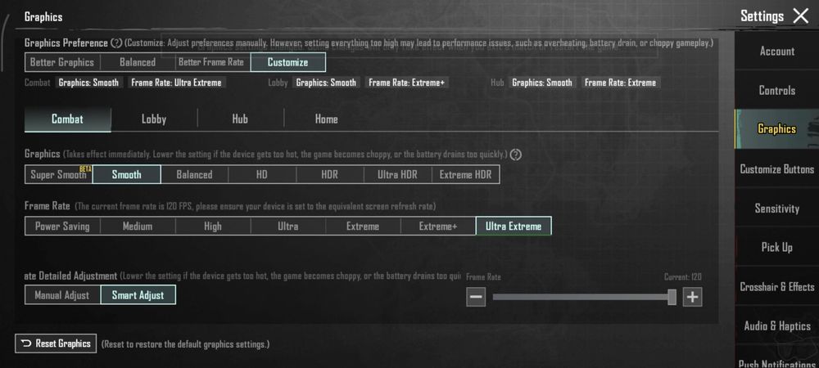Image resolution: width=819 pixels, height=368 pixels.
Task: Open Customize Buttons in sidebar
Action: (x=776, y=169)
